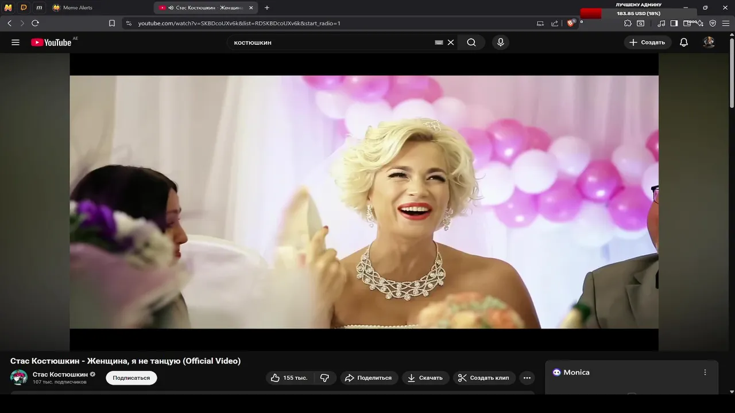Screen dimensions: 735x413
Task: Download the video via Скачать
Action: [425, 378]
